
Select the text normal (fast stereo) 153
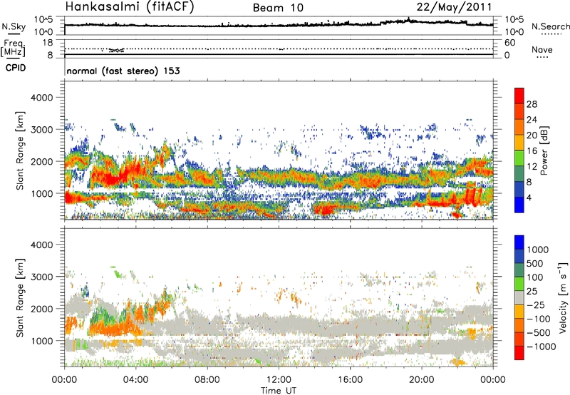[x=123, y=71]
